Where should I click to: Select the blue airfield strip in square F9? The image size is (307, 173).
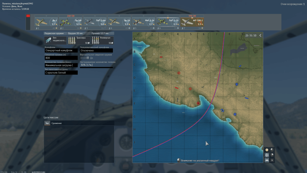tap(247, 98)
